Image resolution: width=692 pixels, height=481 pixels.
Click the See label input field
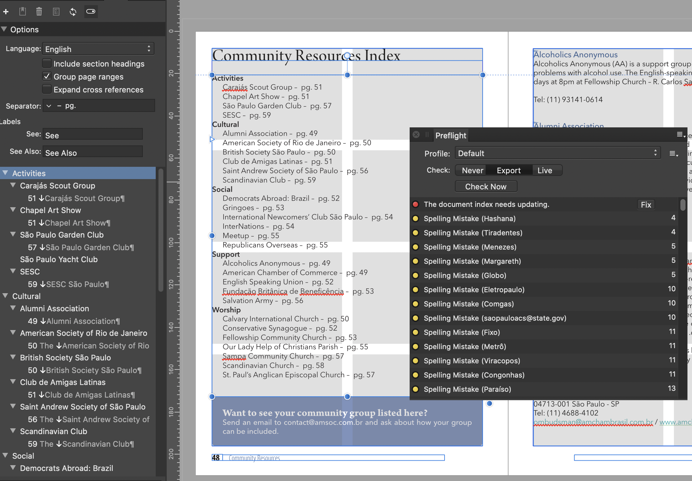tap(92, 134)
